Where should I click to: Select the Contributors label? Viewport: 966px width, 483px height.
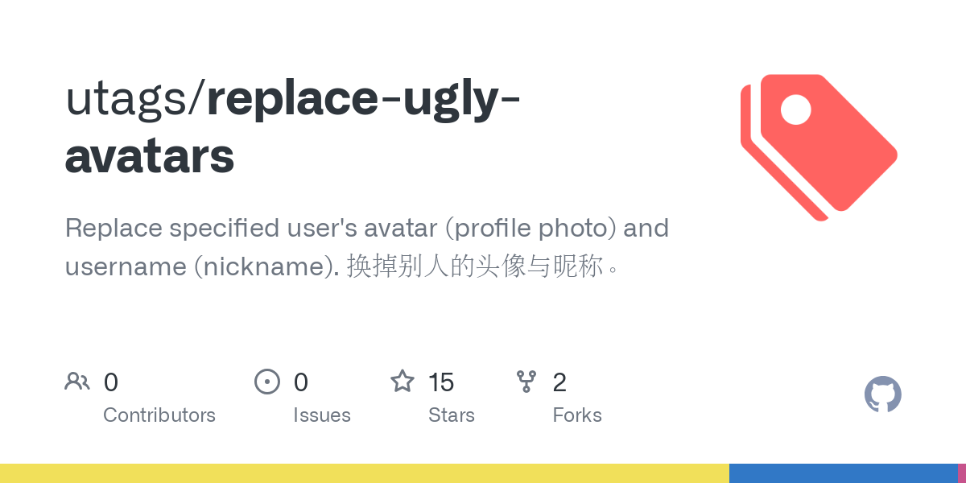(159, 415)
